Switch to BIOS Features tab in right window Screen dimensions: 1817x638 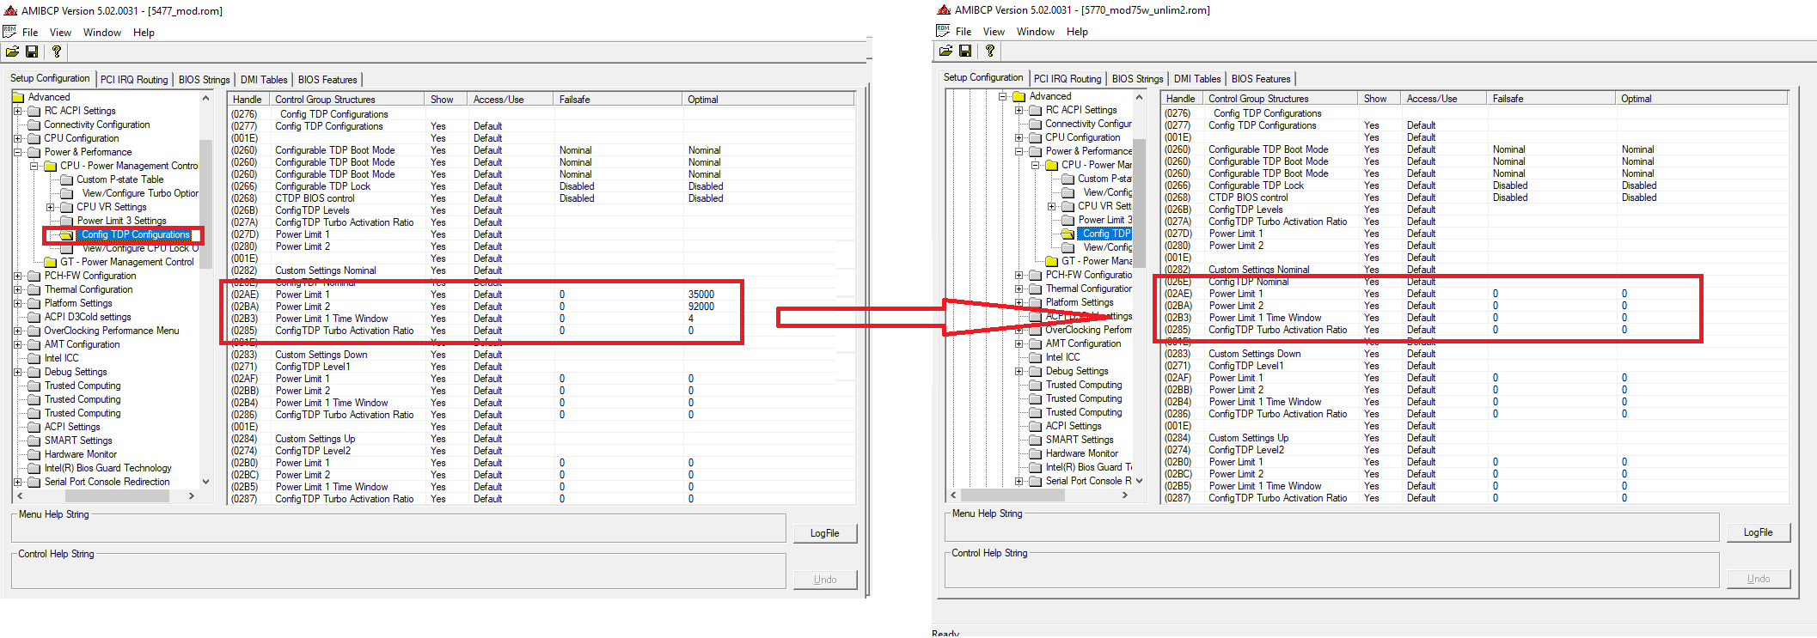tap(1260, 79)
